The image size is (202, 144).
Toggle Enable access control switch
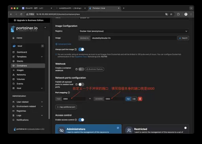pos(81,120)
